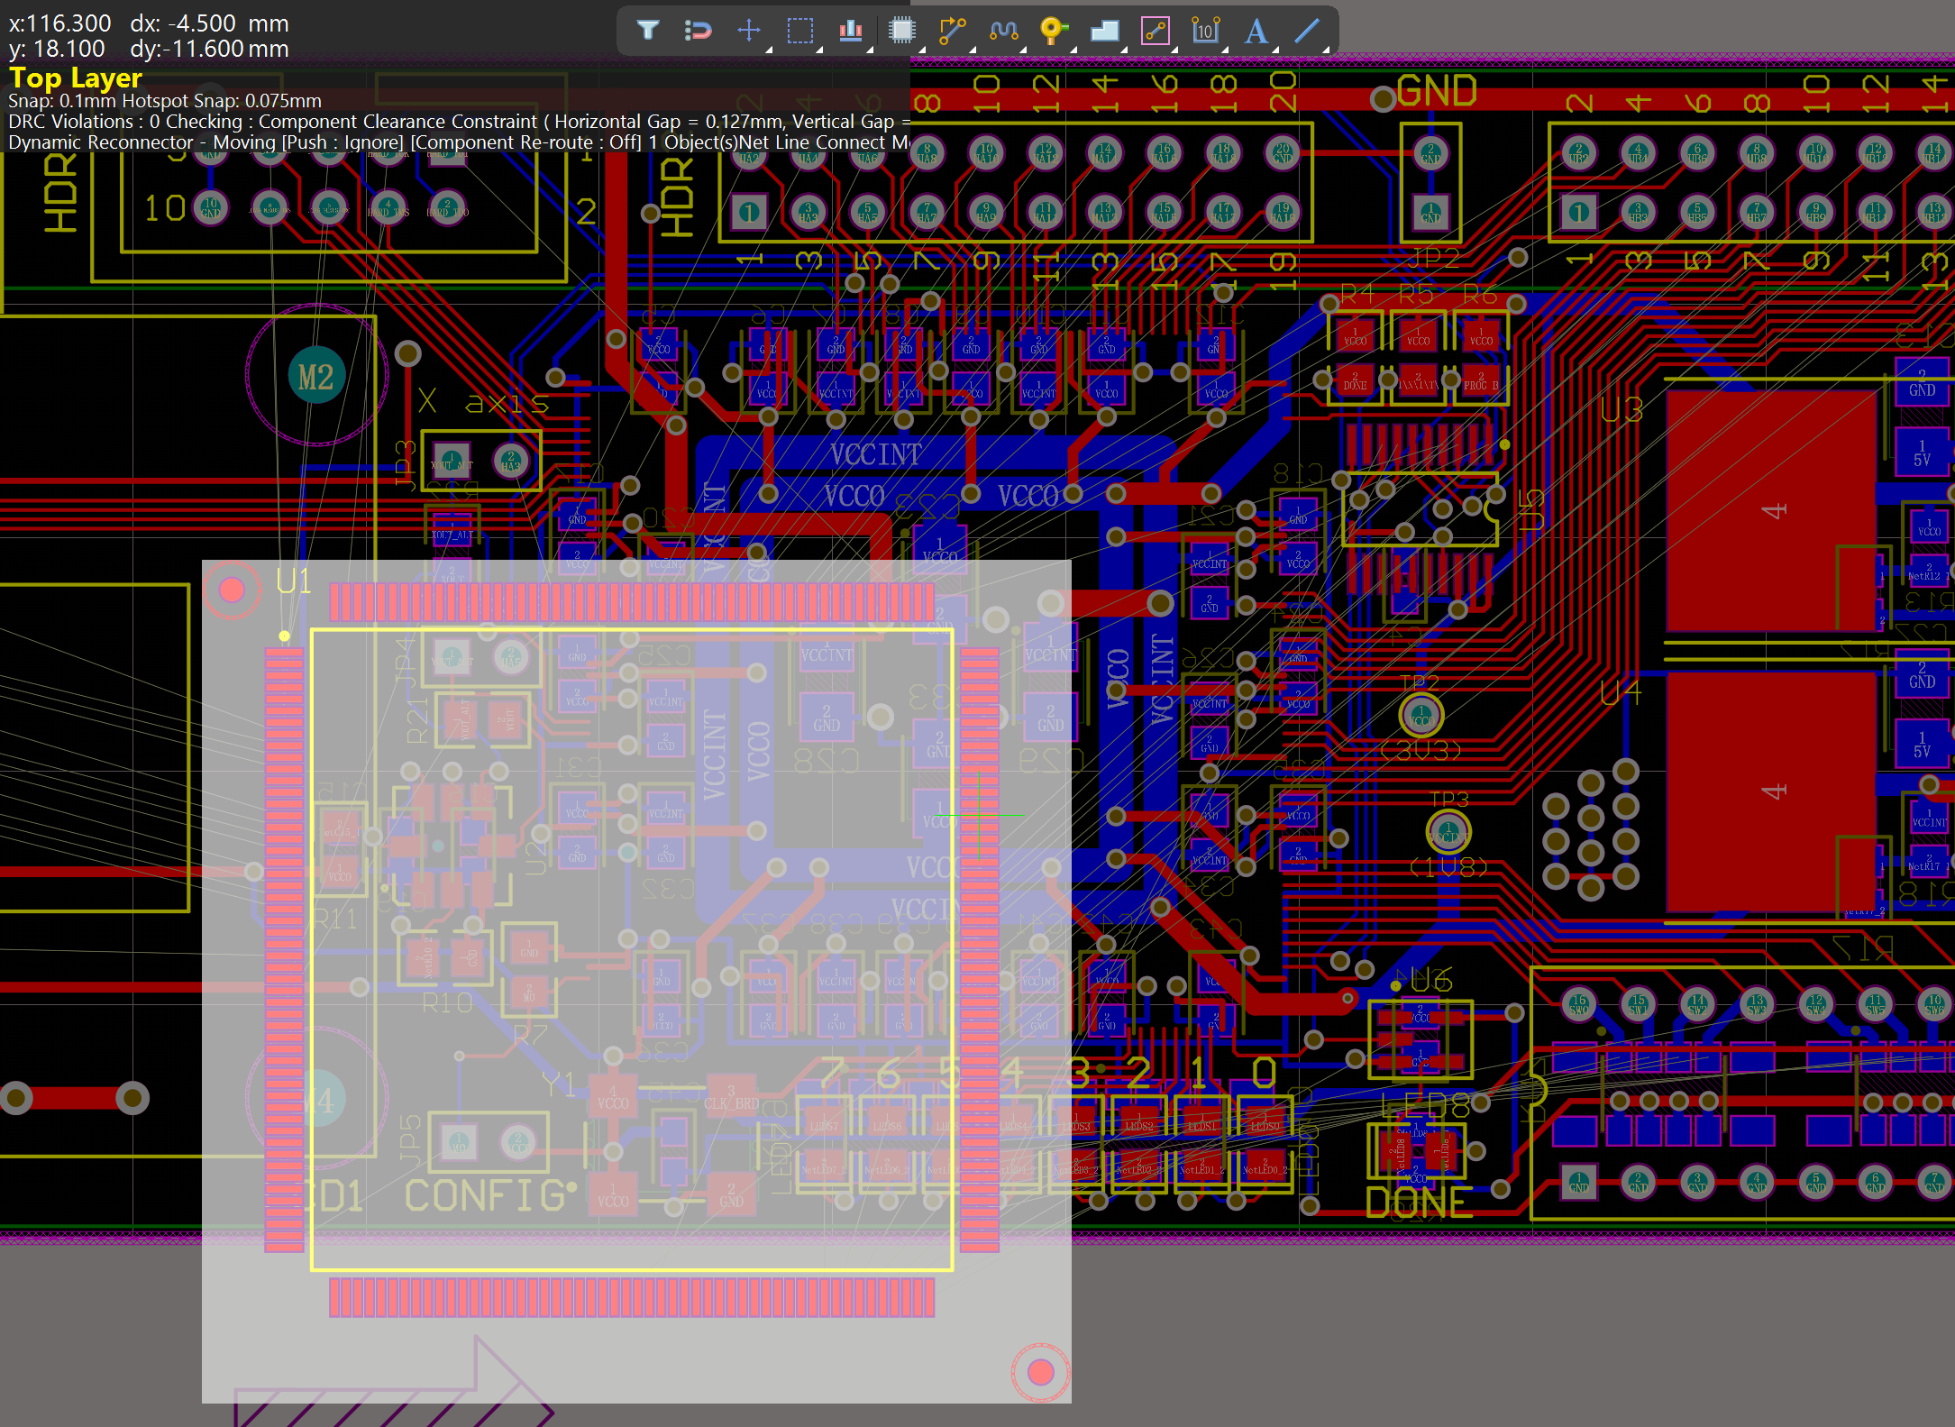
Task: Select the Place Line tool
Action: pyautogui.click(x=1307, y=31)
